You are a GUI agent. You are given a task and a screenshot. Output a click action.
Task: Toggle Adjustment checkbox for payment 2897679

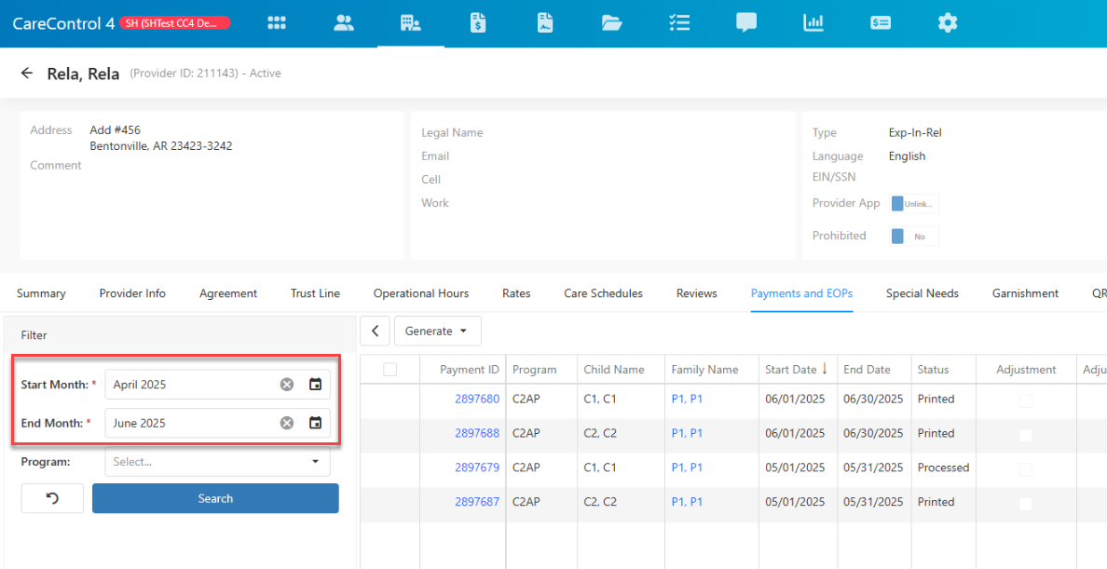(x=1026, y=469)
